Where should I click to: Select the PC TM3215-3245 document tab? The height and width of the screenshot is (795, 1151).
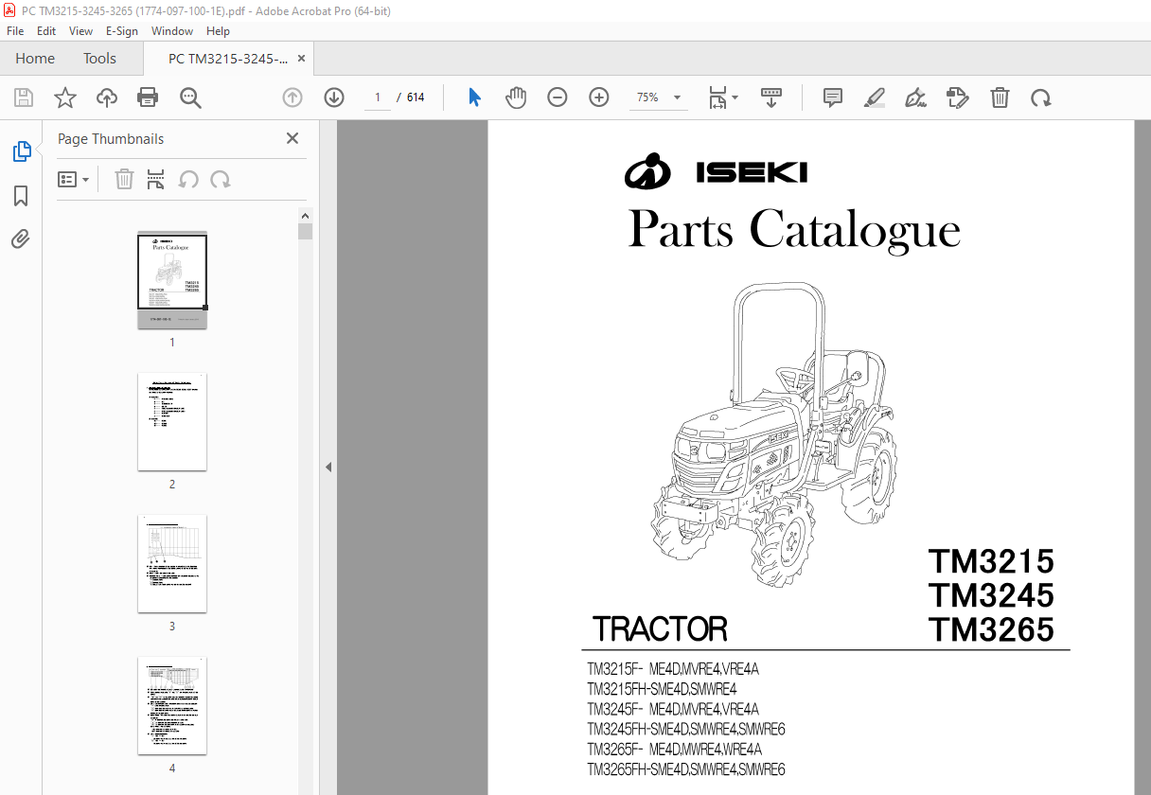coord(228,59)
